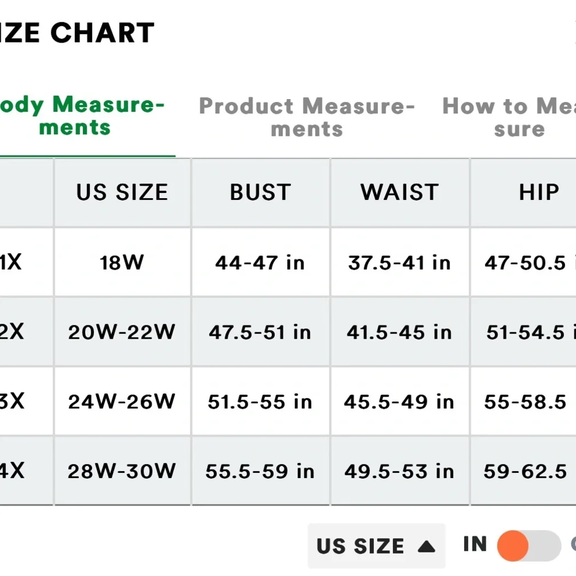576x576 pixels.
Task: Click the US SIZE column header
Action: click(x=122, y=192)
